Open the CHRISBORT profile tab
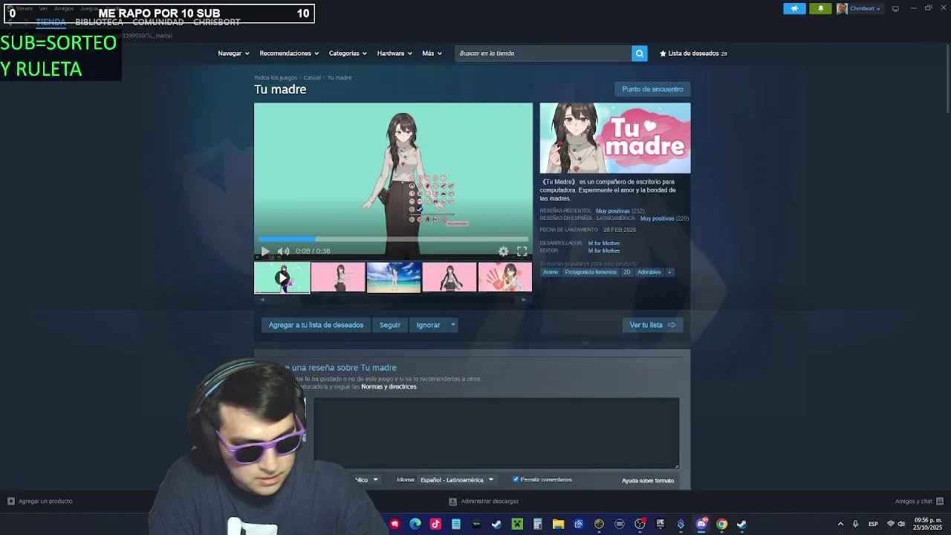The image size is (951, 535). click(x=216, y=22)
